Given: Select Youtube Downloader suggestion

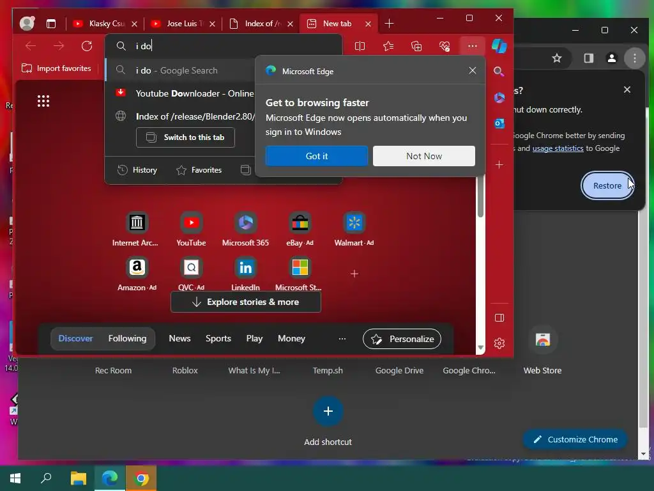Looking at the screenshot, I should pos(180,93).
